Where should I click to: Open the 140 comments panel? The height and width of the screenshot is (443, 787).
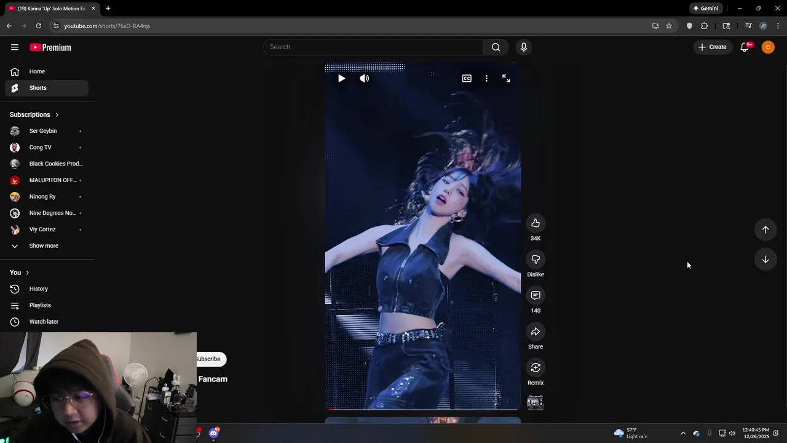click(536, 296)
